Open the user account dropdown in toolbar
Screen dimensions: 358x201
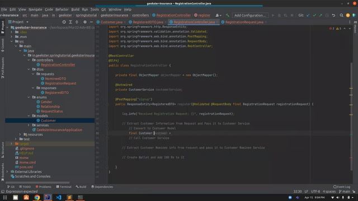218,15
